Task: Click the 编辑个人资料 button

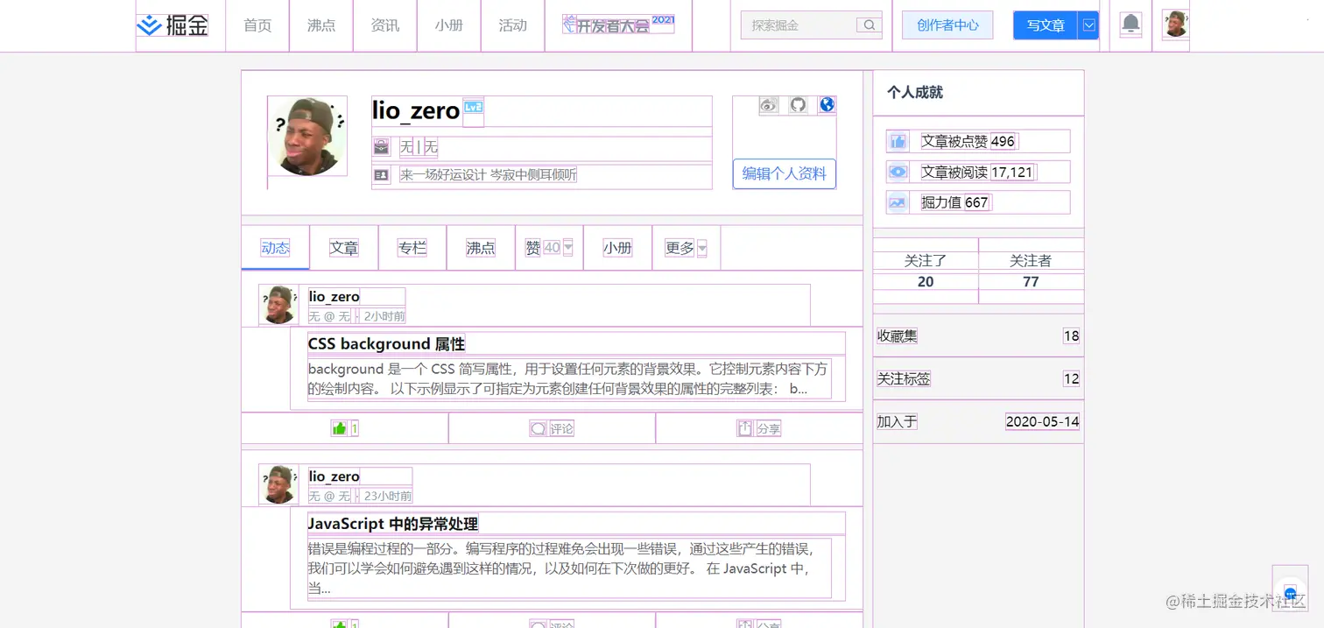Action: coord(784,173)
